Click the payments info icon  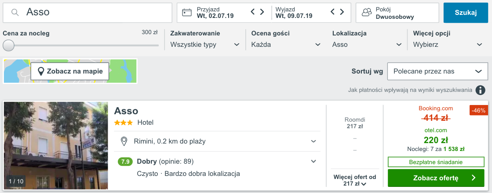(x=481, y=90)
